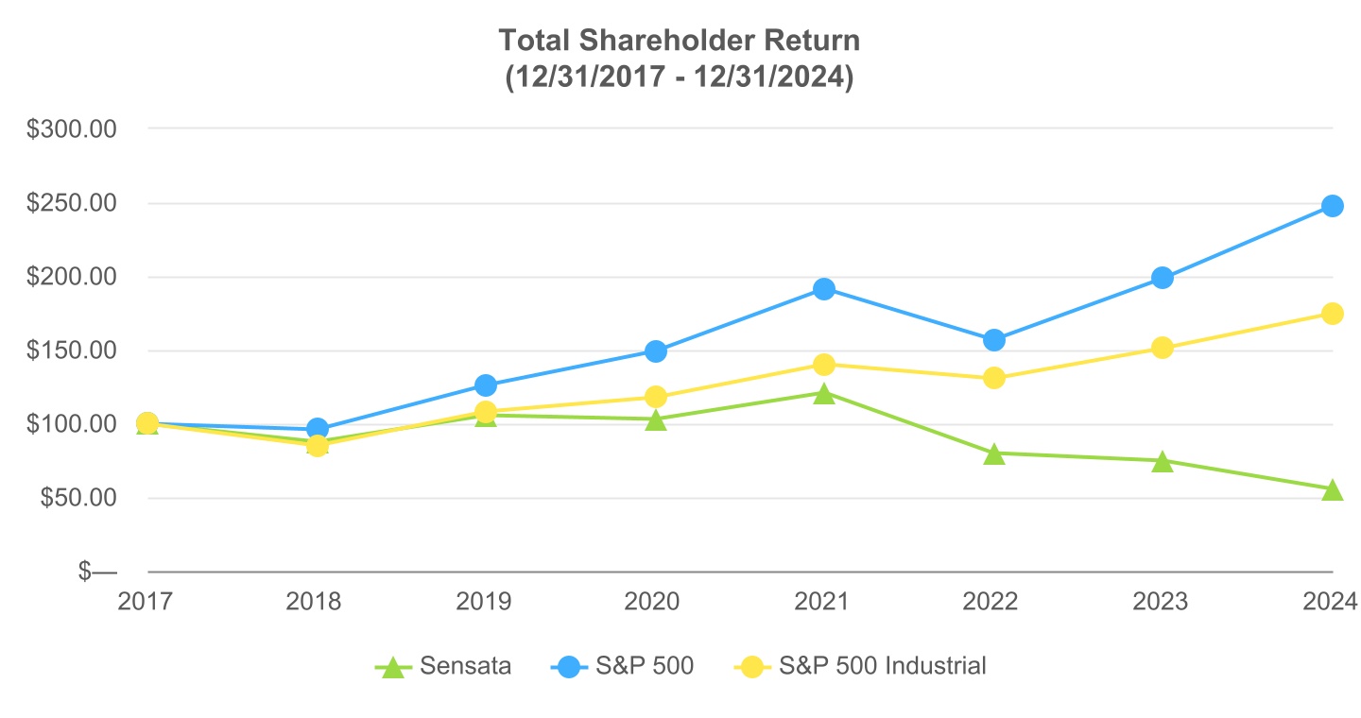Click the $150.00 y-axis label
Image resolution: width=1361 pixels, height=718 pixels.
tap(72, 350)
